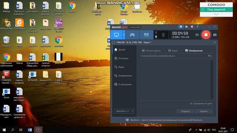Open the volume tray icon
The height and width of the screenshot is (133, 237).
pos(209,130)
